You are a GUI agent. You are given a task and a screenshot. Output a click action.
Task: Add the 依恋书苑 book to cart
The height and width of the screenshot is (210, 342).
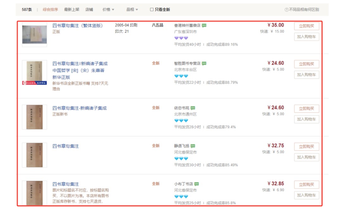tap(306, 119)
